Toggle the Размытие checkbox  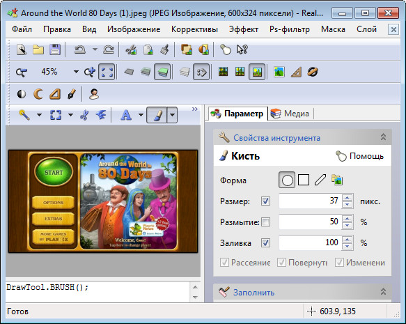[265, 222]
